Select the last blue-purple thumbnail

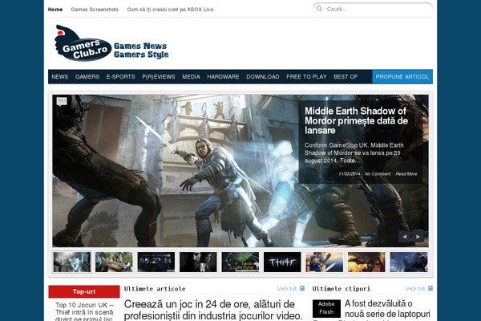(x=409, y=262)
